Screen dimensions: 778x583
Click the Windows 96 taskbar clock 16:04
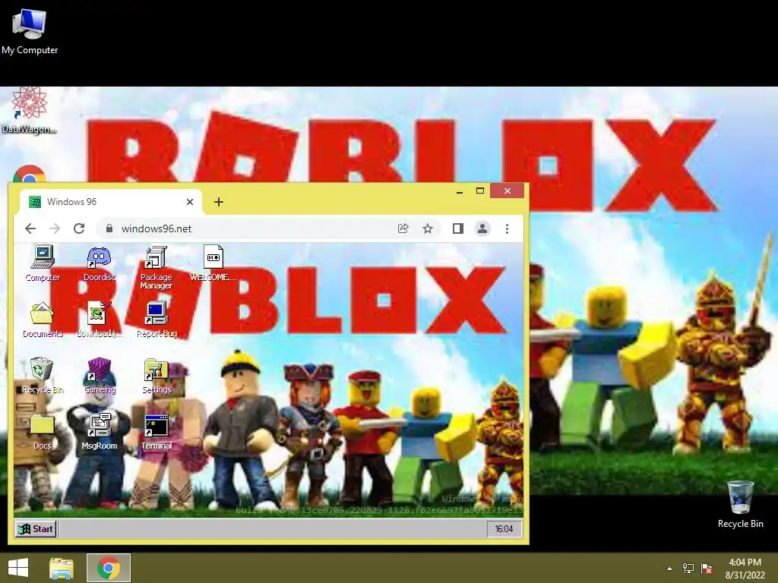point(504,529)
